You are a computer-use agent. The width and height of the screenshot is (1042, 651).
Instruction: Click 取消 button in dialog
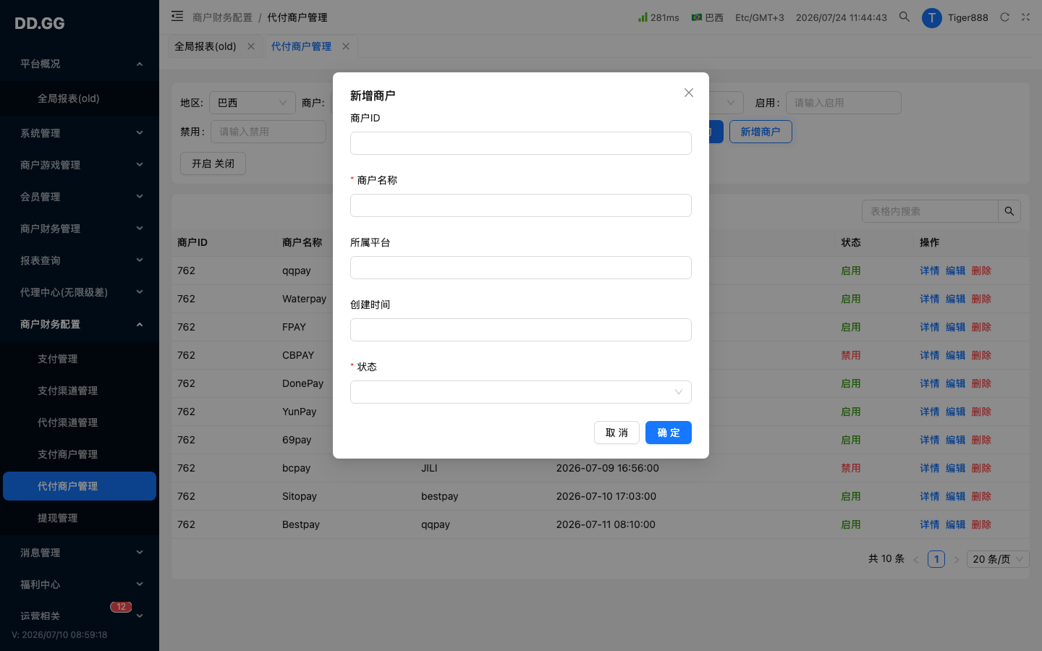point(617,433)
